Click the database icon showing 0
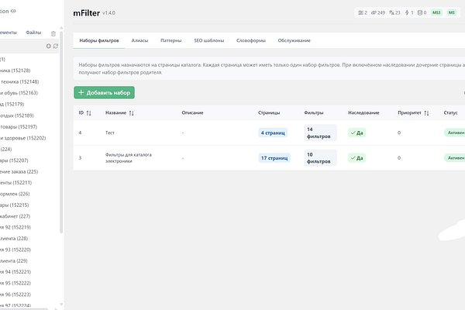465x310 pixels. pyautogui.click(x=422, y=12)
